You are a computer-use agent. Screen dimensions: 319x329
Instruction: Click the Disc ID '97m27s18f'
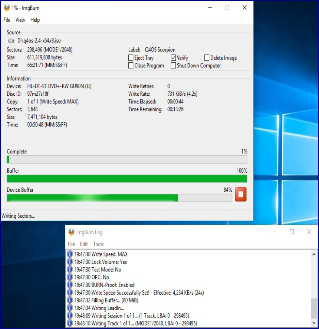pyautogui.click(x=38, y=94)
